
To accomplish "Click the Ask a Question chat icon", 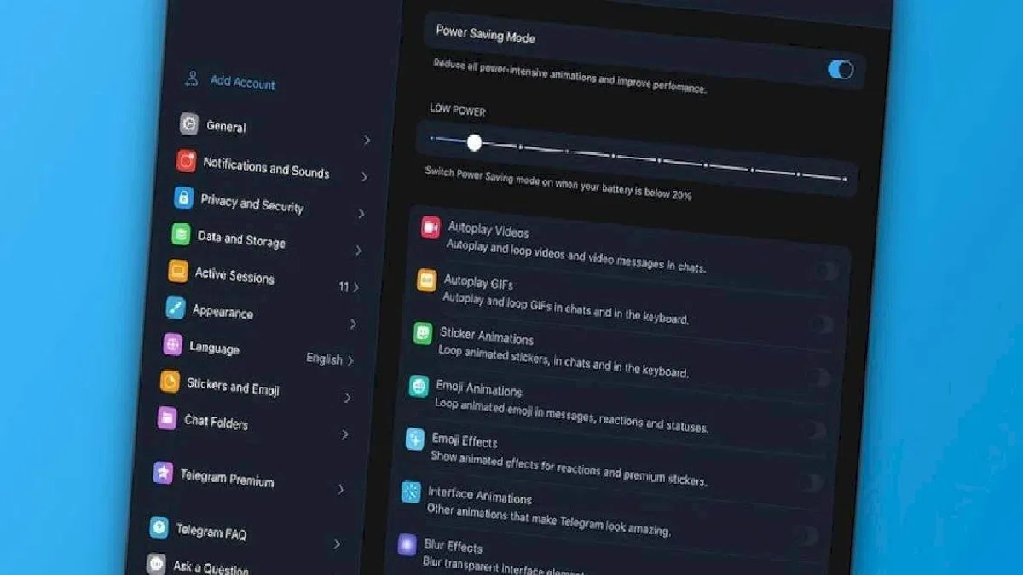I will (x=156, y=564).
